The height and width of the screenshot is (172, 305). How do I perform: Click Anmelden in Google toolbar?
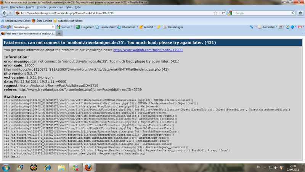(266, 27)
